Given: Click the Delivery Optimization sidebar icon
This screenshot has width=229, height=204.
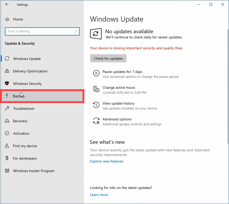Looking at the screenshot, I should (7, 71).
